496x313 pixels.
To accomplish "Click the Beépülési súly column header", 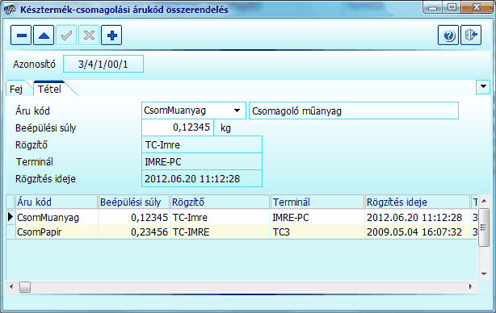I will tap(134, 202).
